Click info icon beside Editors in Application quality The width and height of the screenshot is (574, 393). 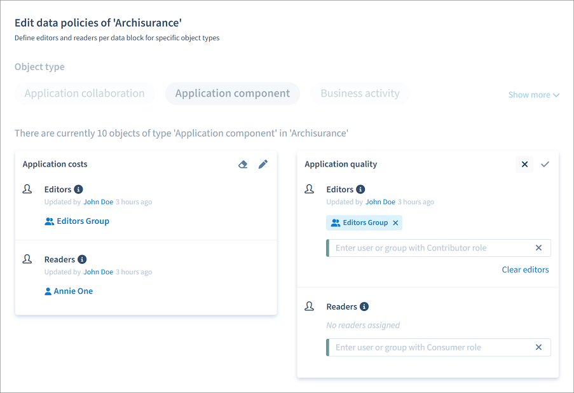360,190
